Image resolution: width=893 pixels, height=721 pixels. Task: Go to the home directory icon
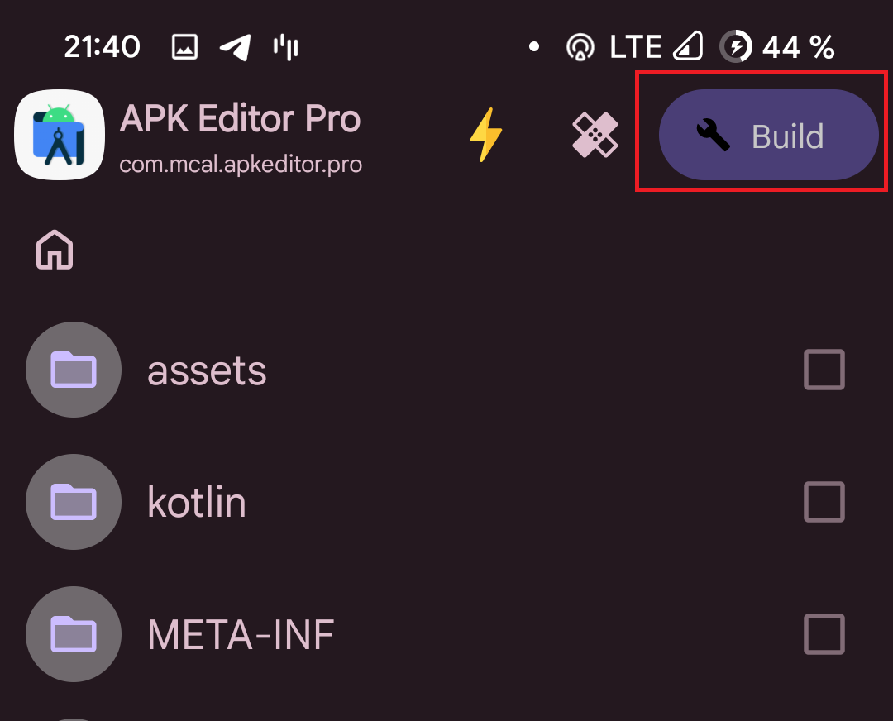coord(55,250)
